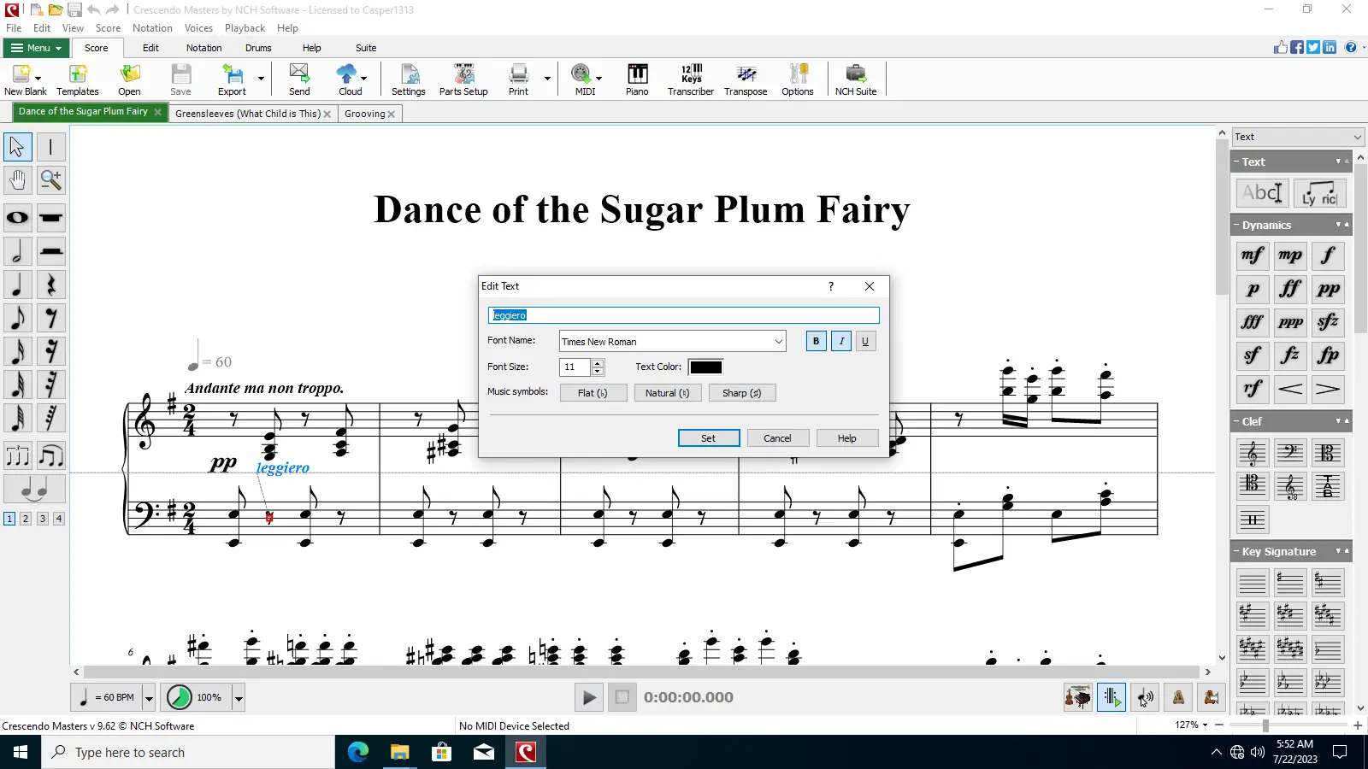Open the Text category dropdown in side panel
Viewport: 1368px width, 769px height.
1298,137
